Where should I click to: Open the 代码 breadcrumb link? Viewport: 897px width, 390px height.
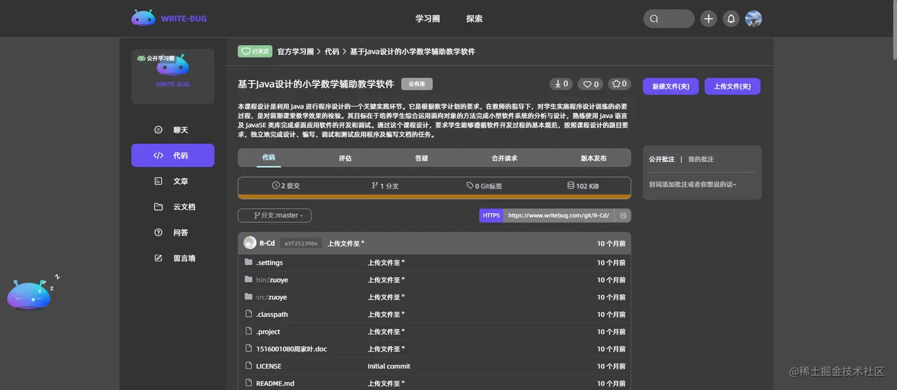332,52
